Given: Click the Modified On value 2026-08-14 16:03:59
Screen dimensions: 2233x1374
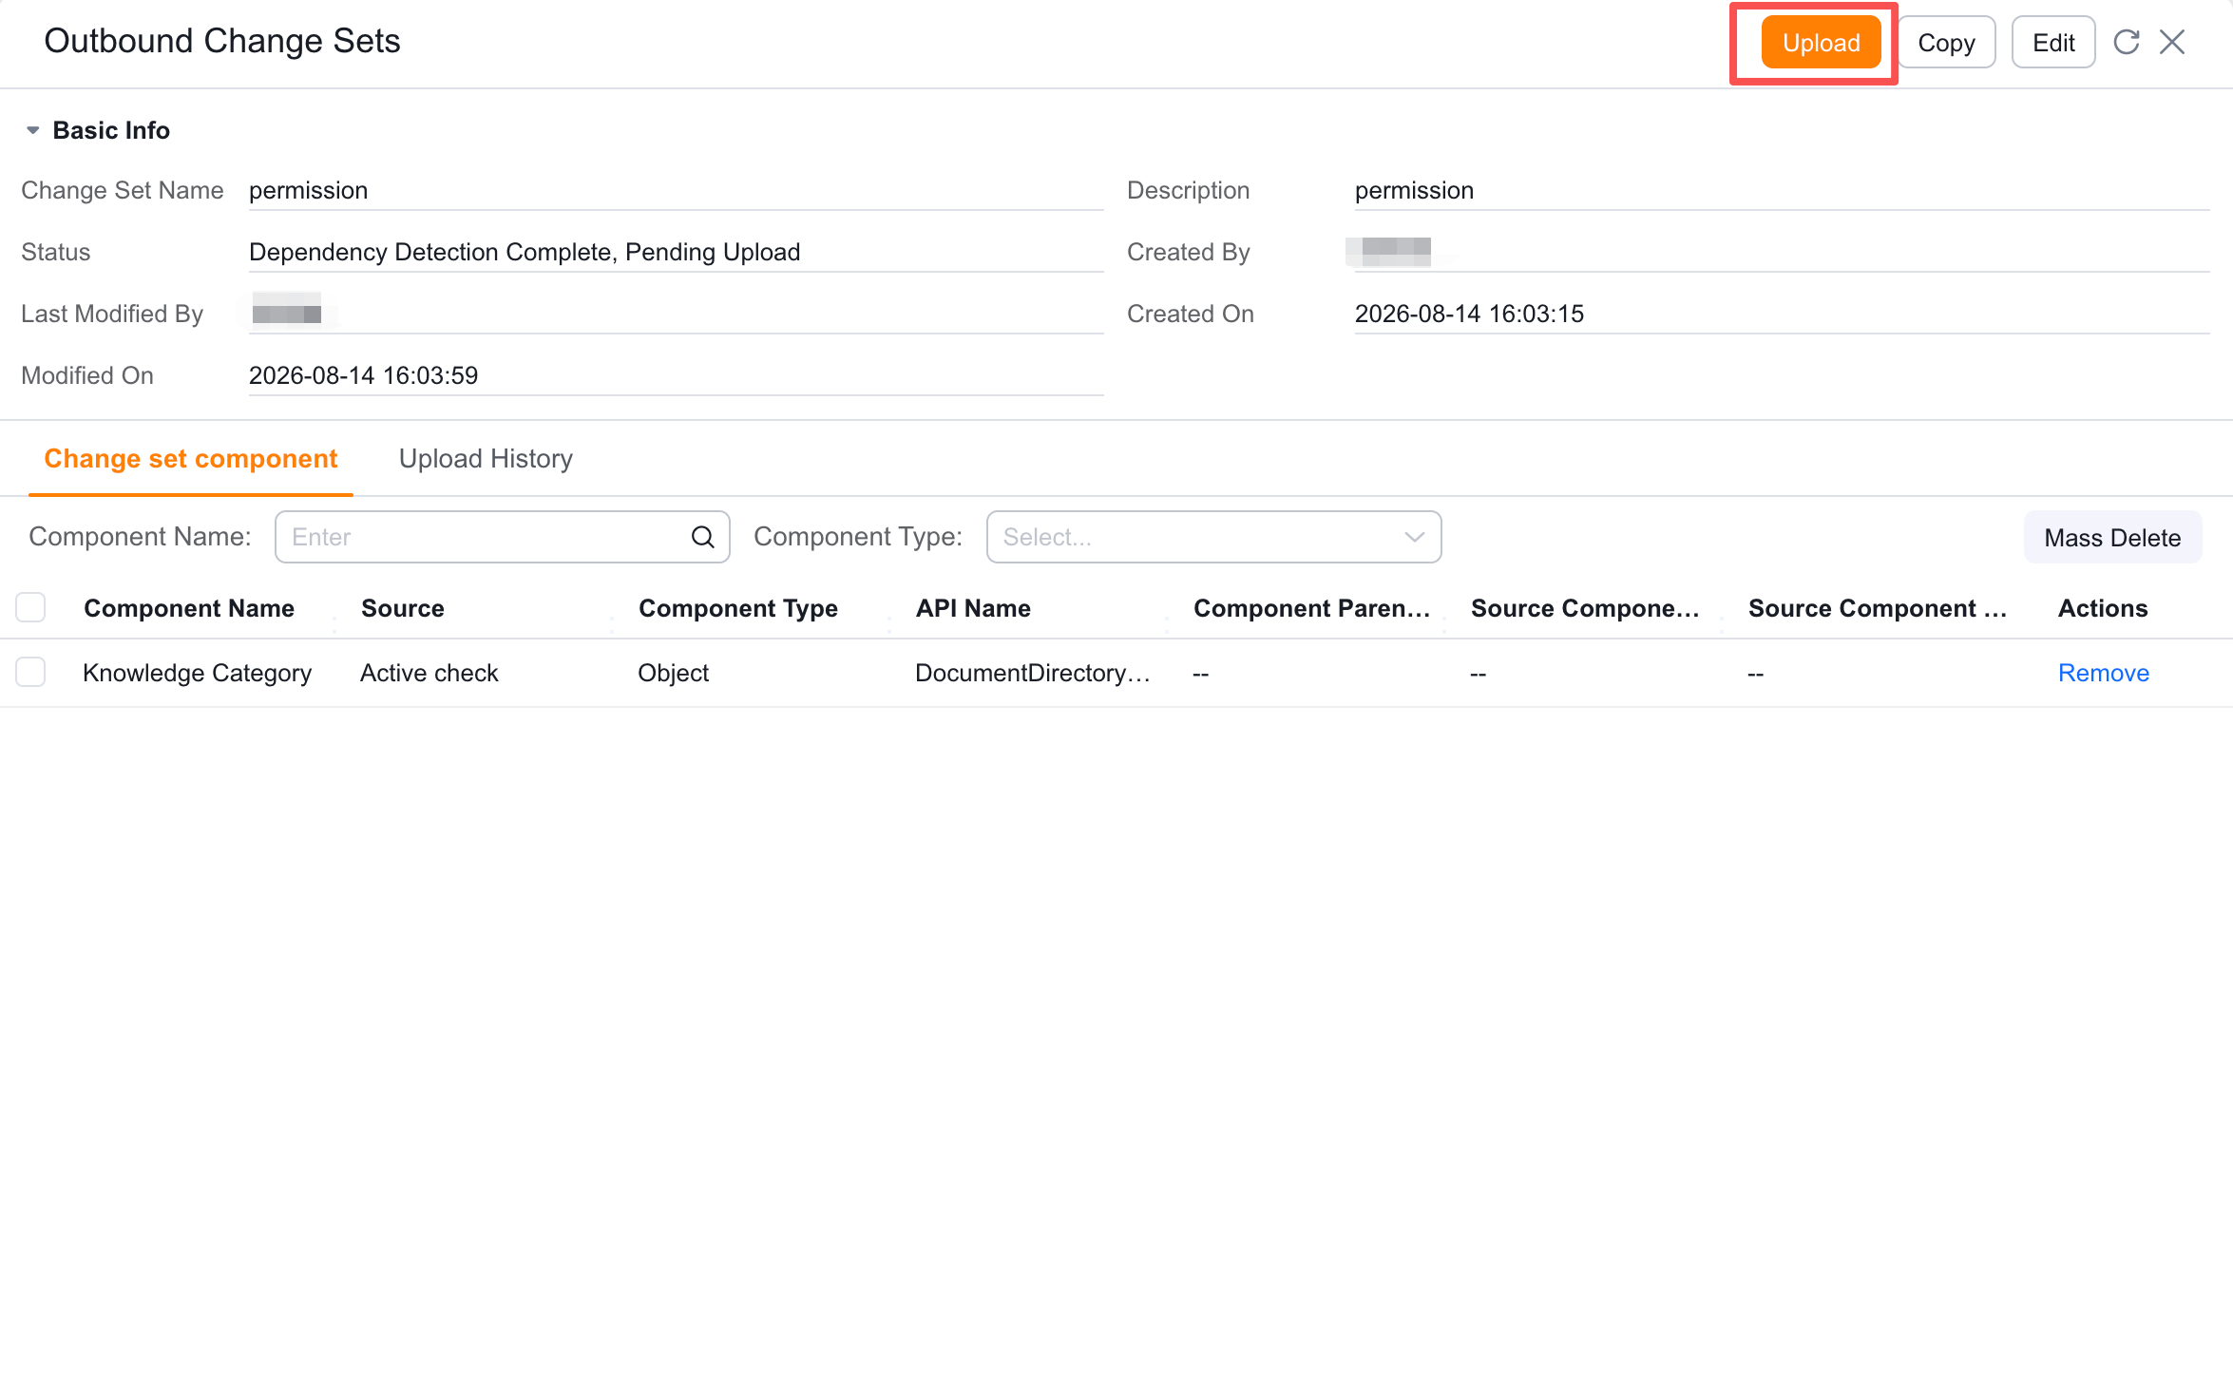Looking at the screenshot, I should [x=363, y=375].
